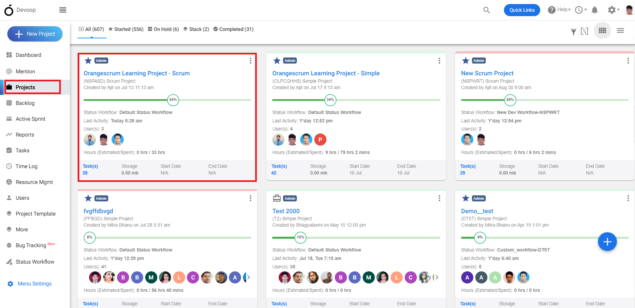Open the user profile avatar
The height and width of the screenshot is (308, 635).
(x=629, y=10)
